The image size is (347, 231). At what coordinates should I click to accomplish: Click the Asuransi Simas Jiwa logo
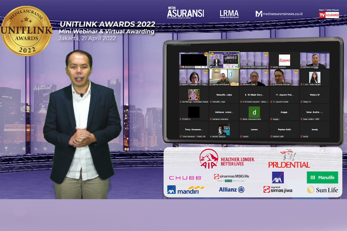(278, 190)
